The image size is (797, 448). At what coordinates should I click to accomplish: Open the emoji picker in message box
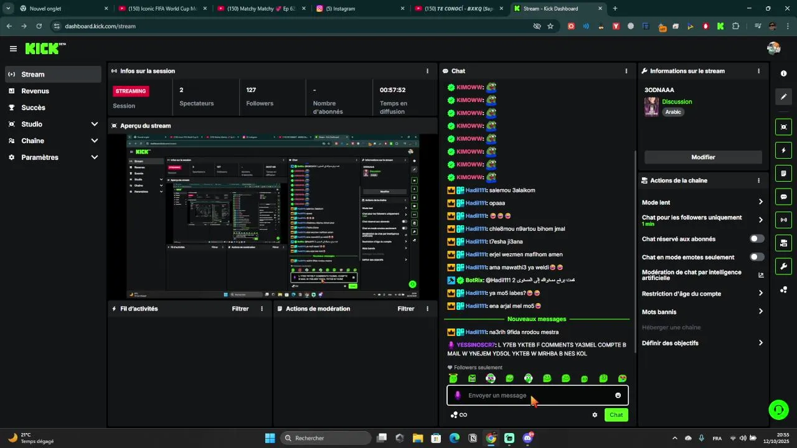[x=618, y=395]
